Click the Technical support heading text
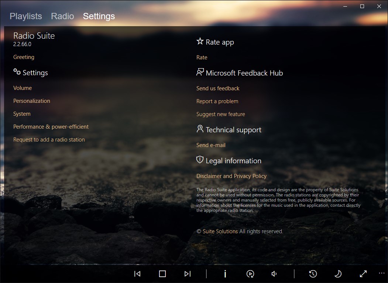Viewport: 388px width, 283px height. click(233, 130)
